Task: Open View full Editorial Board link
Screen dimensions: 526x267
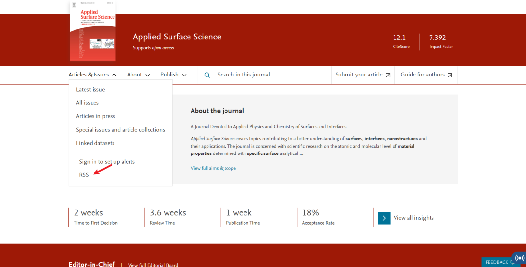Action: click(x=153, y=265)
